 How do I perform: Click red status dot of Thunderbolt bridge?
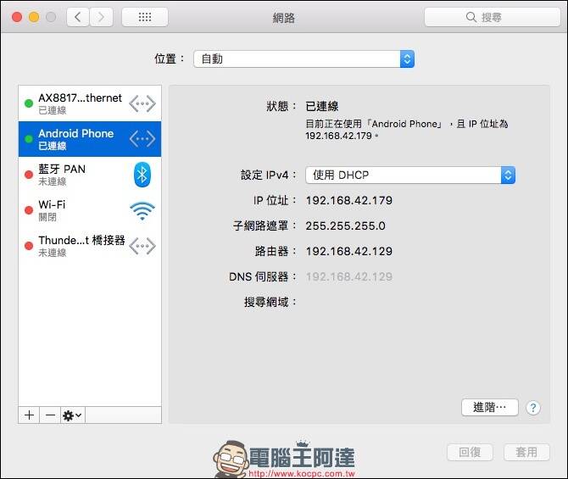(x=29, y=246)
